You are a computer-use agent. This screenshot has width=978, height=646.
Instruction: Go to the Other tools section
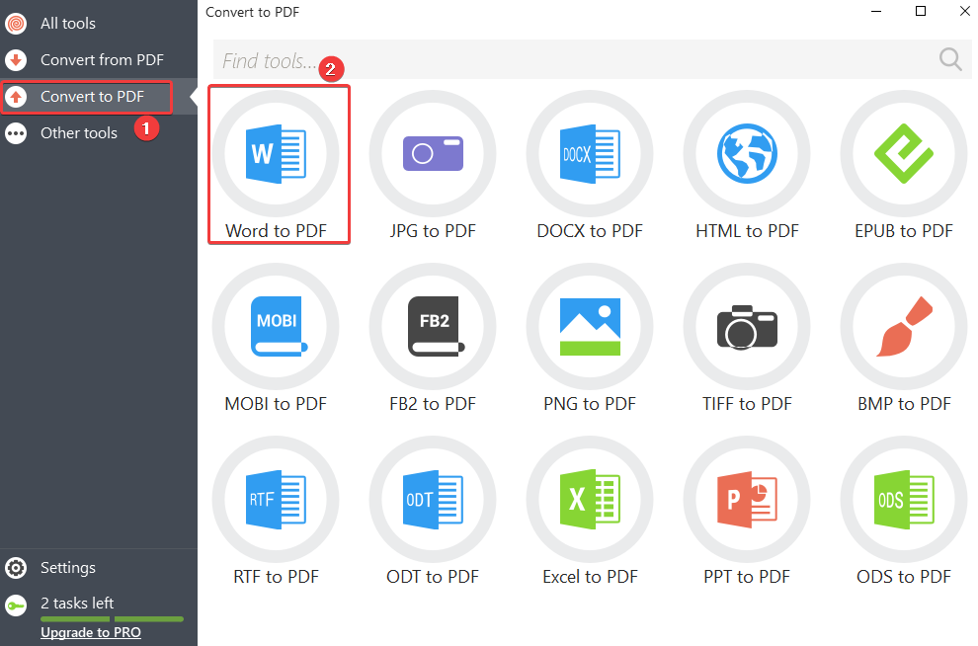point(99,133)
